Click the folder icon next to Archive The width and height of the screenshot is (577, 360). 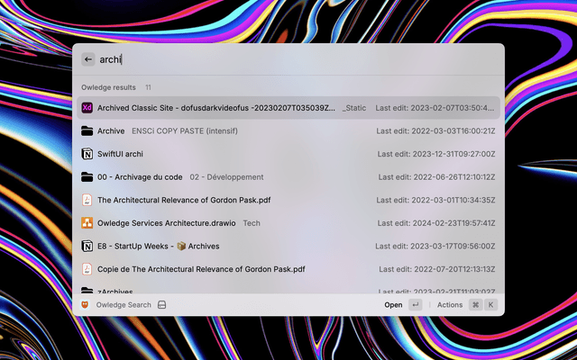click(x=87, y=130)
